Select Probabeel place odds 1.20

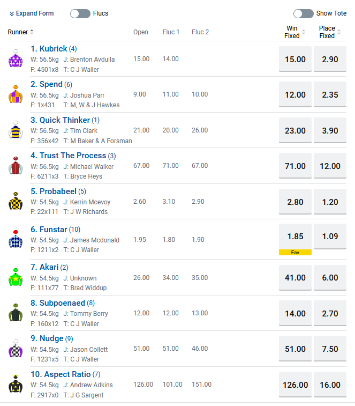click(x=330, y=202)
